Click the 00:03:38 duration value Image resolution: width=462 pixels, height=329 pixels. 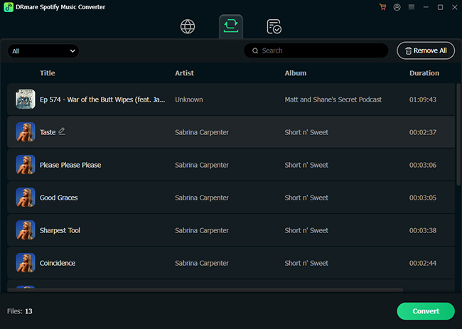click(x=423, y=230)
